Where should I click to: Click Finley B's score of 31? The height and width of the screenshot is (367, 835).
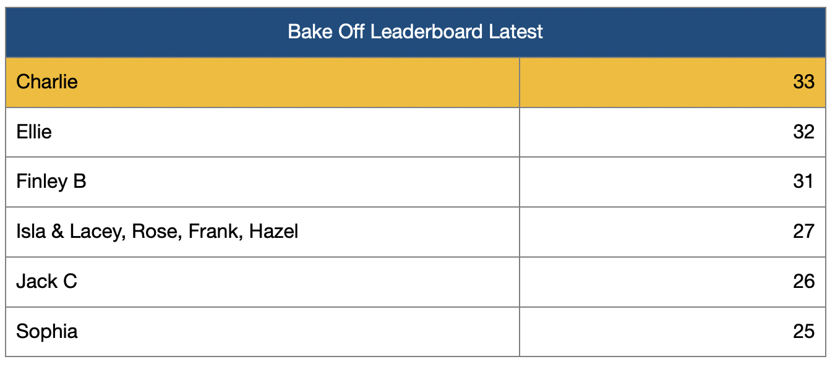tap(803, 182)
